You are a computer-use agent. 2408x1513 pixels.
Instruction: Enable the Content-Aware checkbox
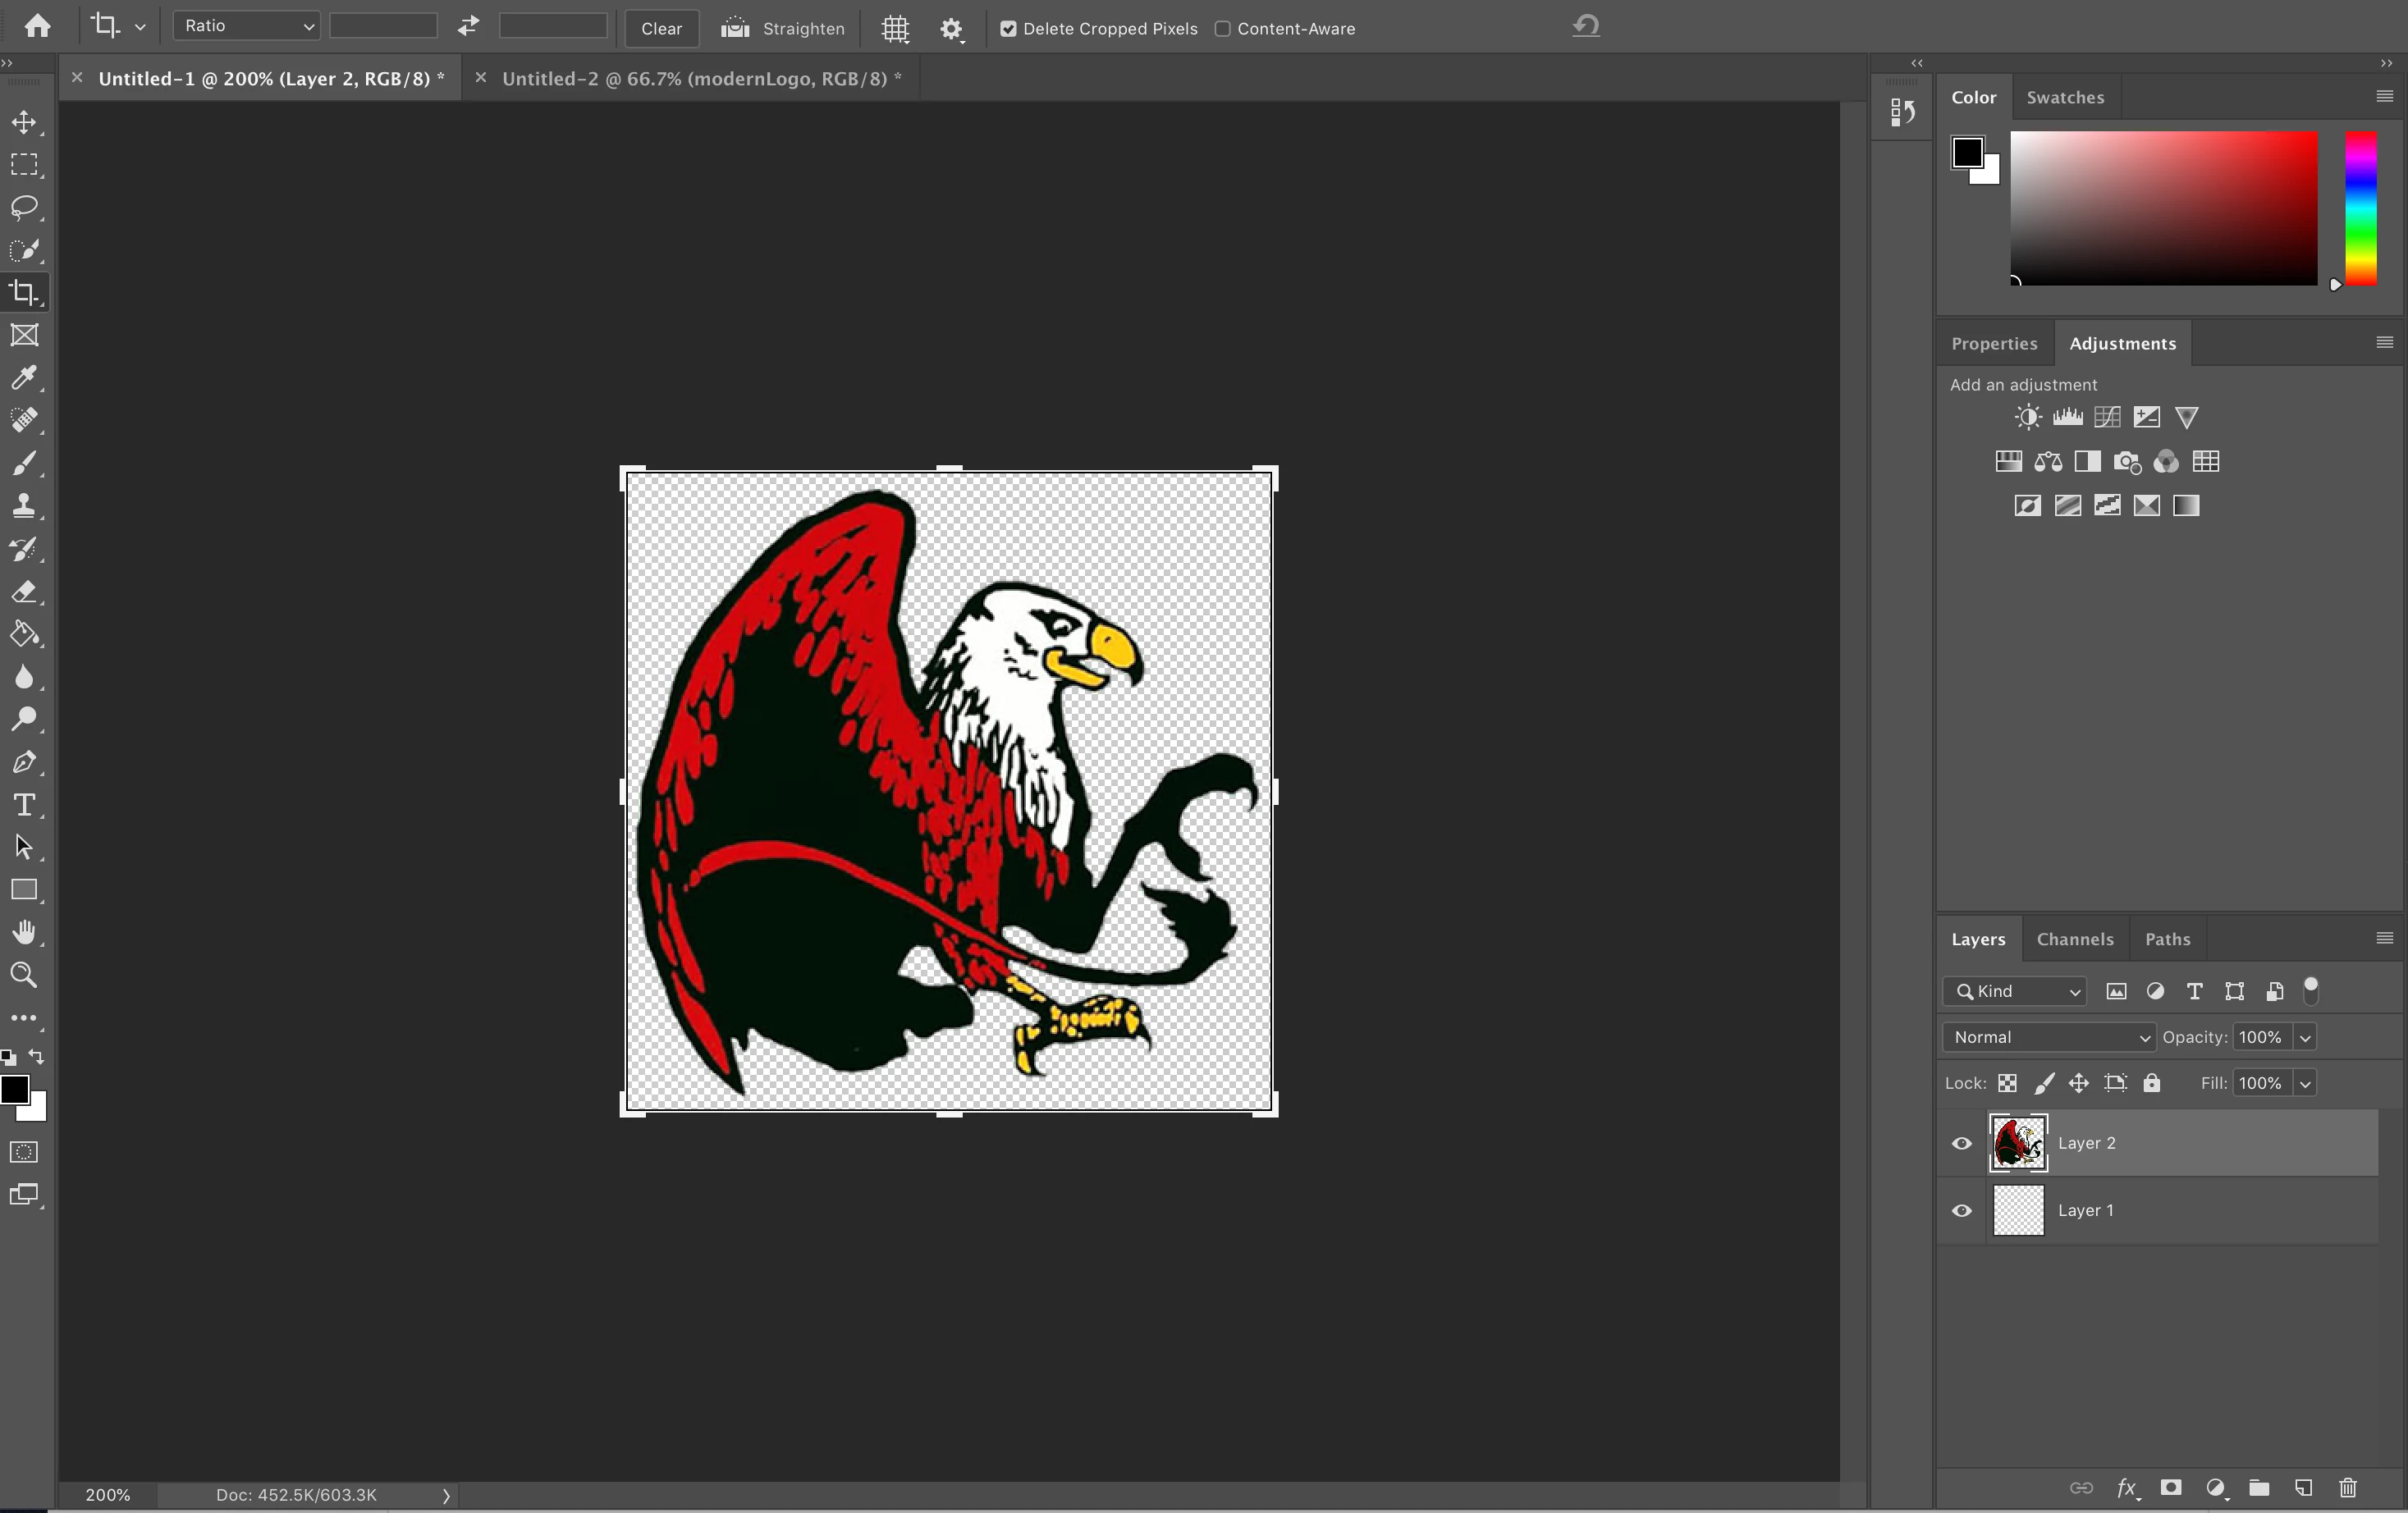1222,29
